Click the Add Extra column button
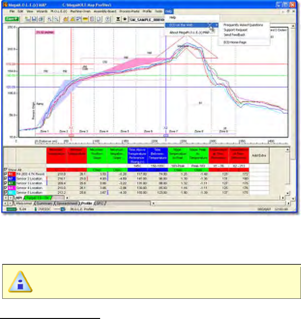 [x=259, y=155]
